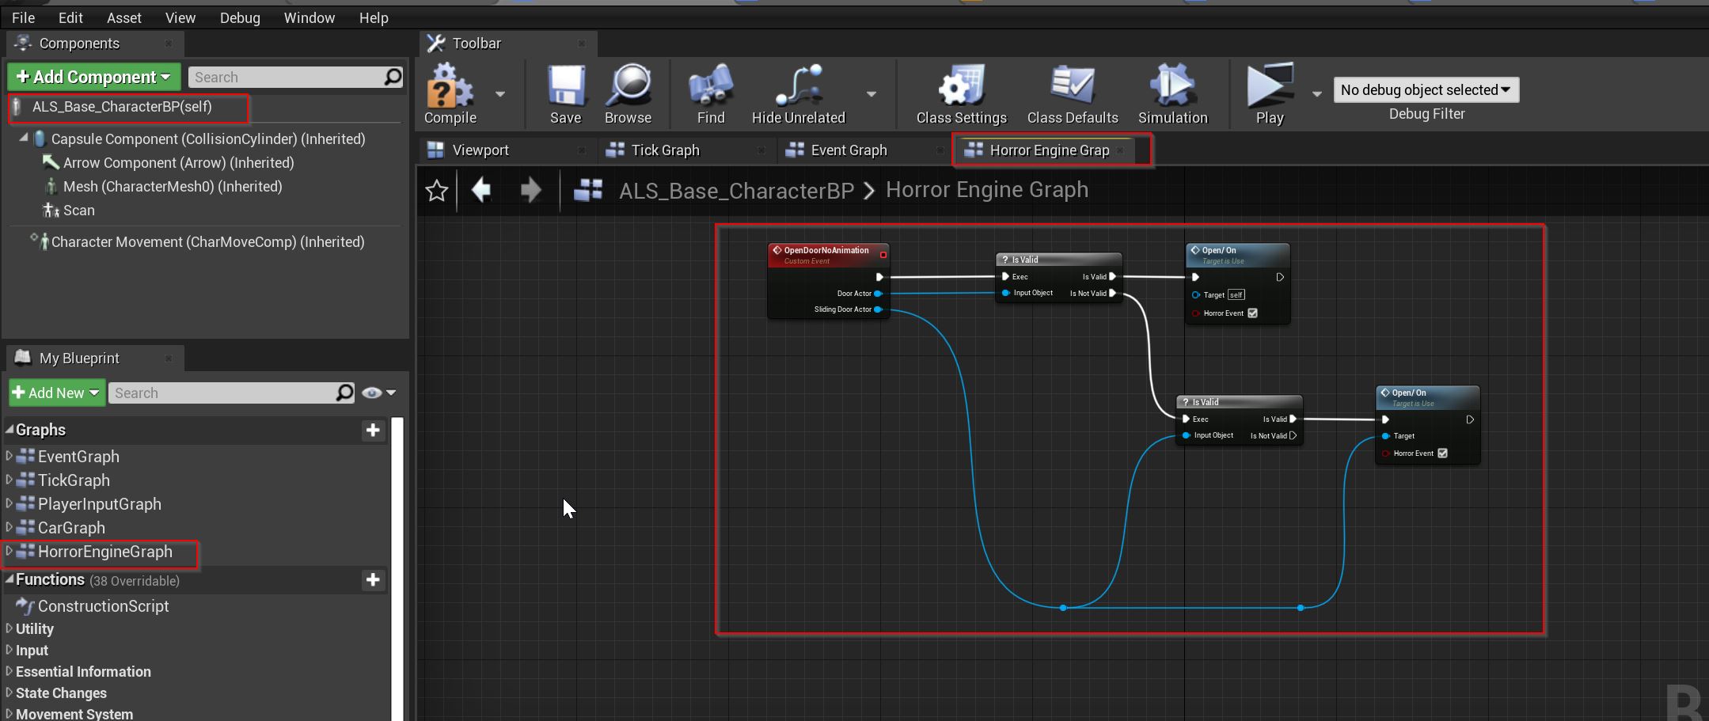Expand the TickGraph entry
Screen dimensions: 1709x721
point(9,480)
